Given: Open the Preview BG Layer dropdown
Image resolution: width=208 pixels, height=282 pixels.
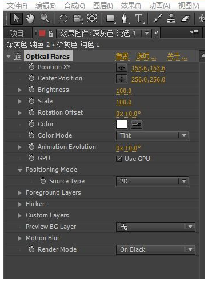Looking at the screenshot, I should 155,227.
